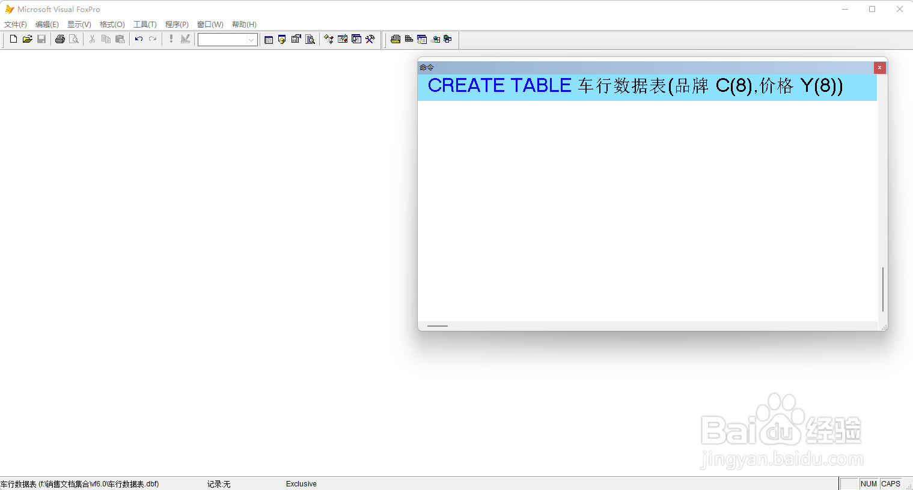This screenshot has width=913, height=490.
Task: Minimize the Visual FoxPro window
Action: (x=845, y=9)
